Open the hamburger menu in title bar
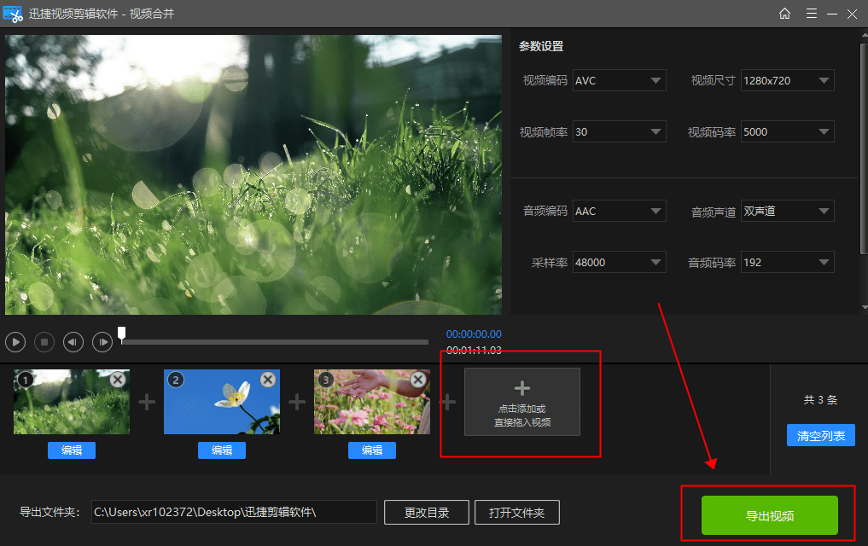Image resolution: width=868 pixels, height=546 pixels. coord(812,14)
